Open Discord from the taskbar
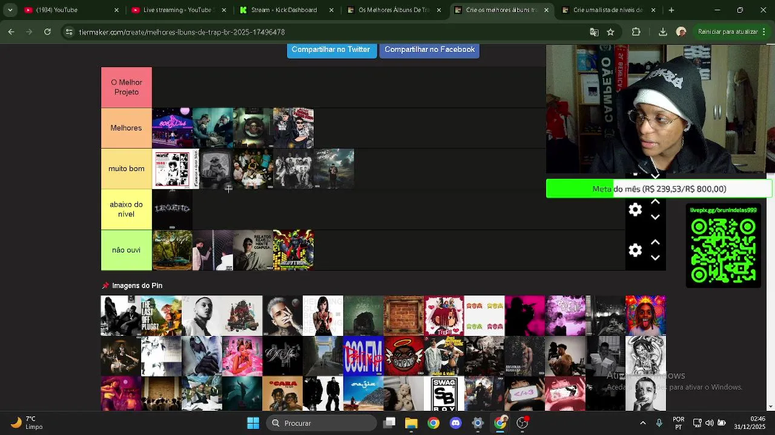The width and height of the screenshot is (775, 435). pos(455,423)
